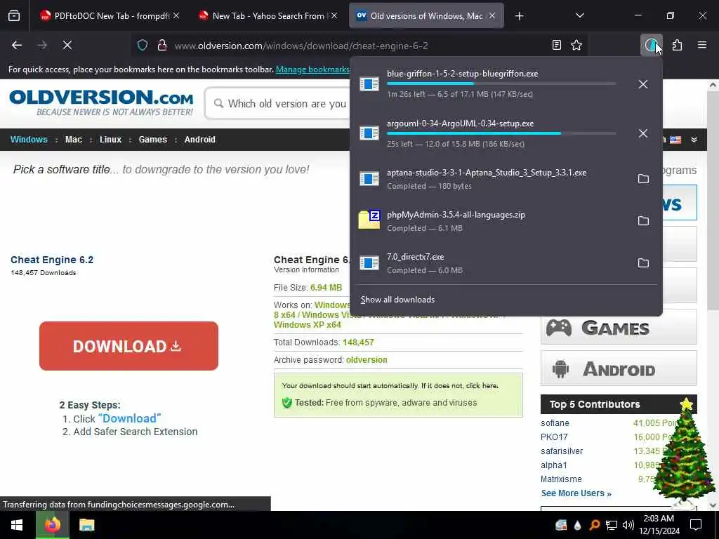Viewport: 719px width, 539px height.
Task: Open contributor PKO17 profile
Action: click(x=554, y=437)
